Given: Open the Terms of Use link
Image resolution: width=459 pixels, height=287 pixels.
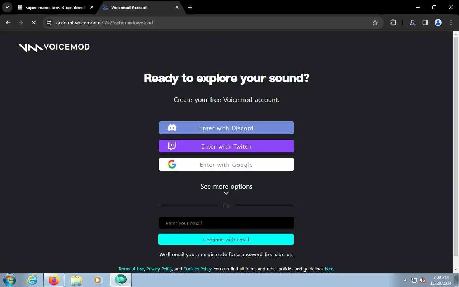Looking at the screenshot, I should [x=131, y=269].
